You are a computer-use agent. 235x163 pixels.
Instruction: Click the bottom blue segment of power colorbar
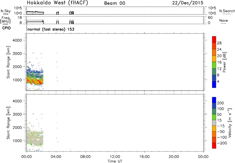214,84
